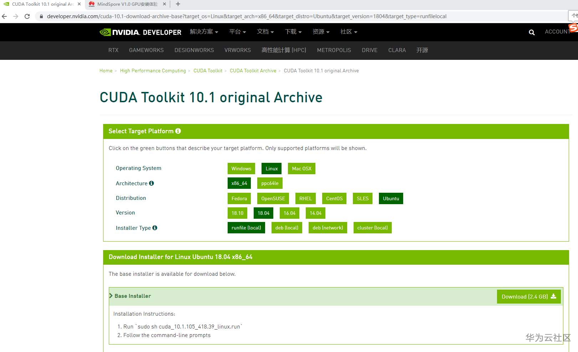Viewport: 578px width, 352px height.
Task: Download the 2.4 GB base installer
Action: click(529, 296)
